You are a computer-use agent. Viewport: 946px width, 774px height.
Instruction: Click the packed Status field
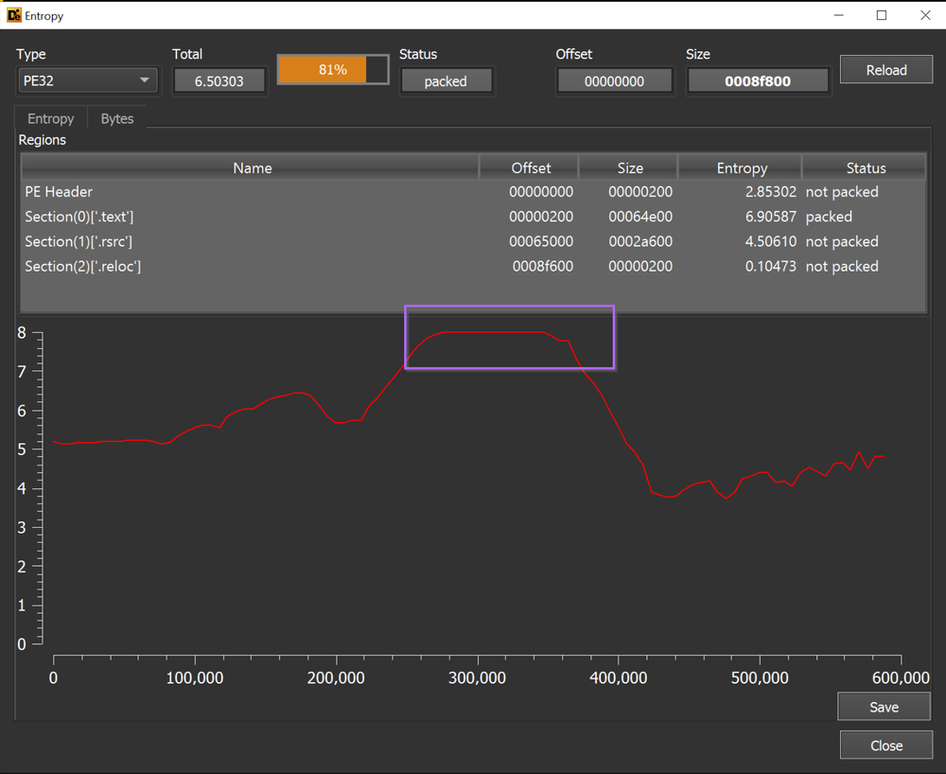tap(446, 81)
